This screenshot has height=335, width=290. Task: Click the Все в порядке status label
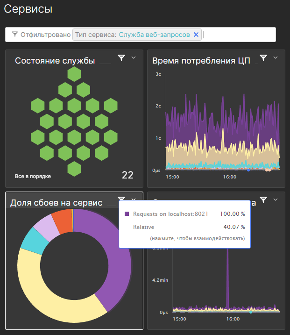[33, 176]
